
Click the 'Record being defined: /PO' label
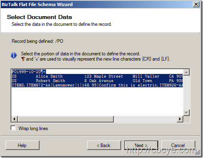coord(38,41)
